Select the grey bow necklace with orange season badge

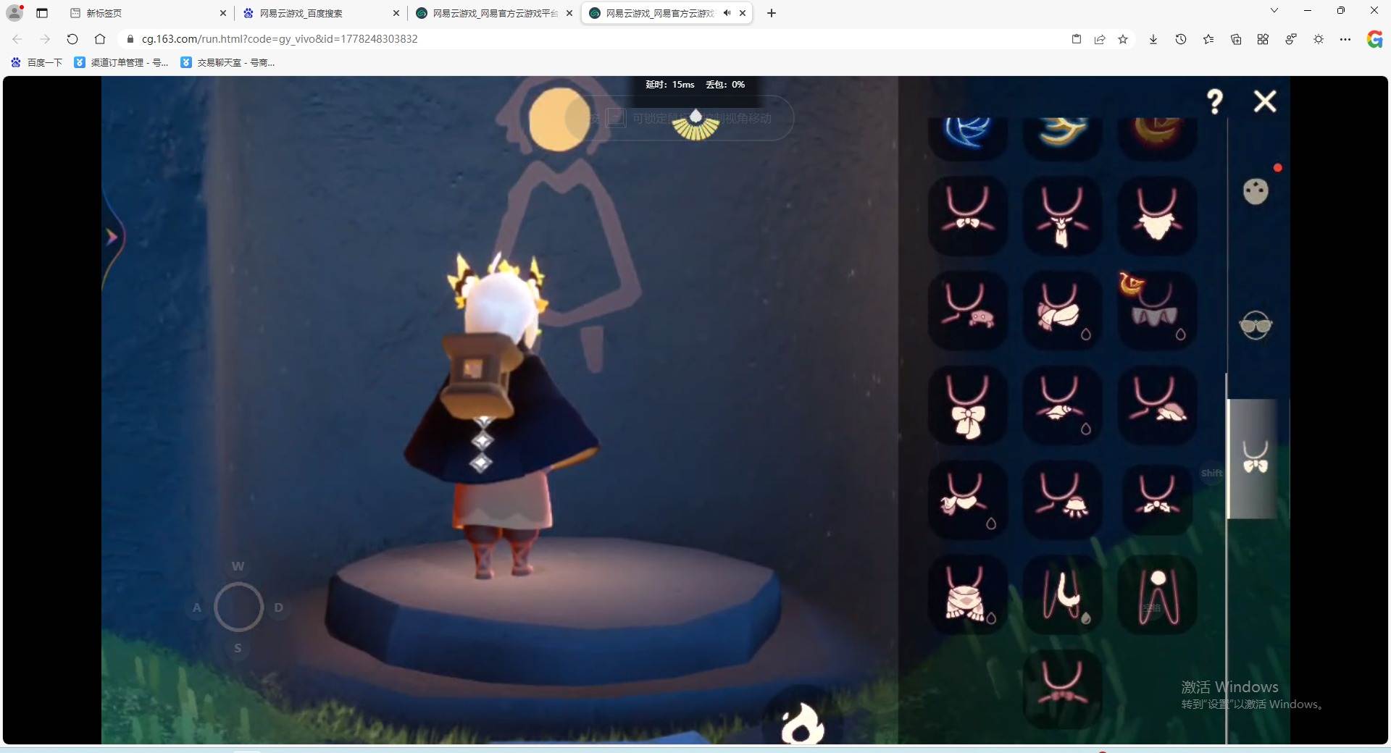click(1158, 310)
